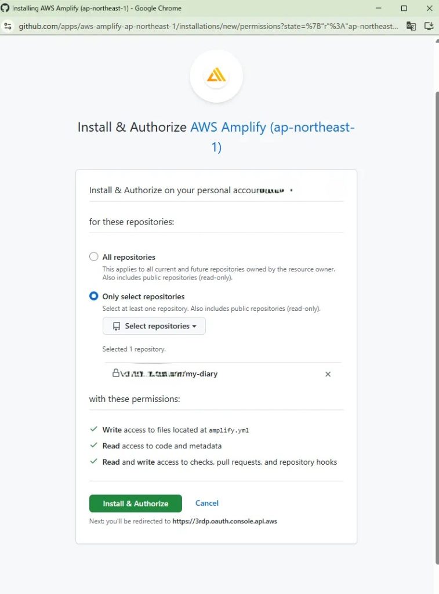Click the github.com URL in the address bar
This screenshot has width=439, height=594.
(209, 26)
